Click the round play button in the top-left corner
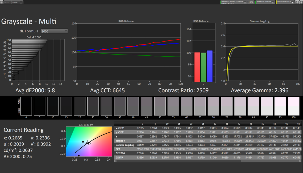The height and width of the screenshot is (173, 303). tap(2, 2)
